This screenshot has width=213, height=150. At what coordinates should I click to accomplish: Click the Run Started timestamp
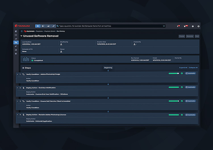pyautogui.click(x=140, y=60)
